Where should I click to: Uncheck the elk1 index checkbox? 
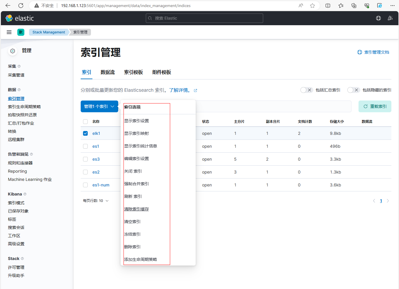(85, 133)
